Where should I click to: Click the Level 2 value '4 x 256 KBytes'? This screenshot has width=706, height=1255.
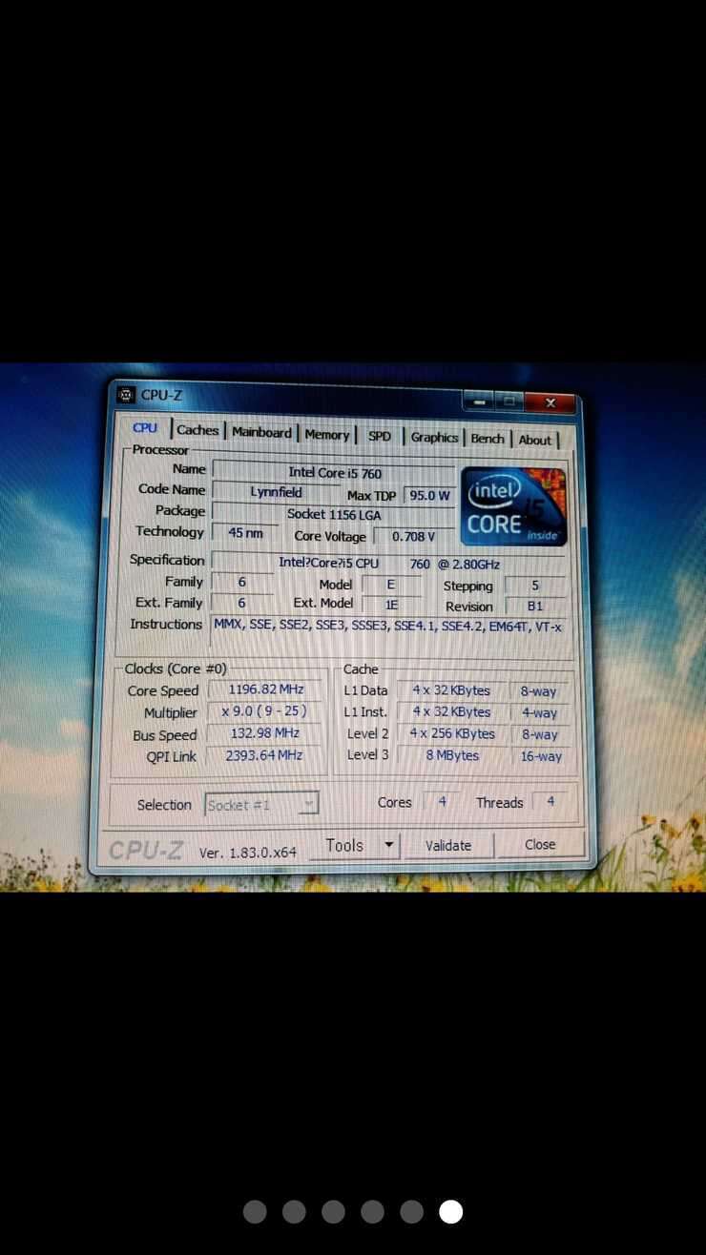(452, 734)
